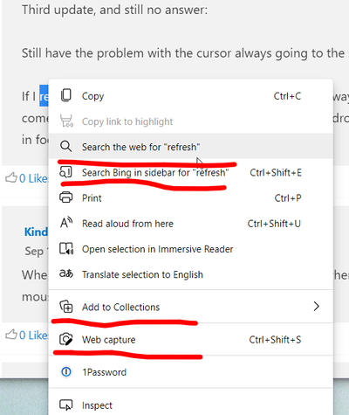This screenshot has width=349, height=415.
Task: Click the Ctrl+Shift+U shortcut label
Action: (274, 224)
